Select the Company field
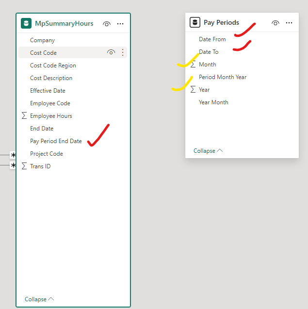Image resolution: width=308 pixels, height=309 pixels. click(42, 40)
